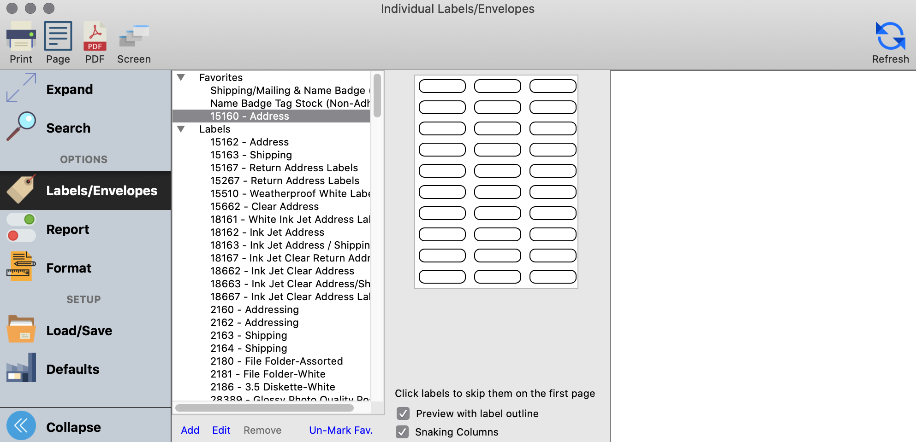Image resolution: width=916 pixels, height=442 pixels.
Task: Toggle Snaking Columns checkbox
Action: click(403, 432)
